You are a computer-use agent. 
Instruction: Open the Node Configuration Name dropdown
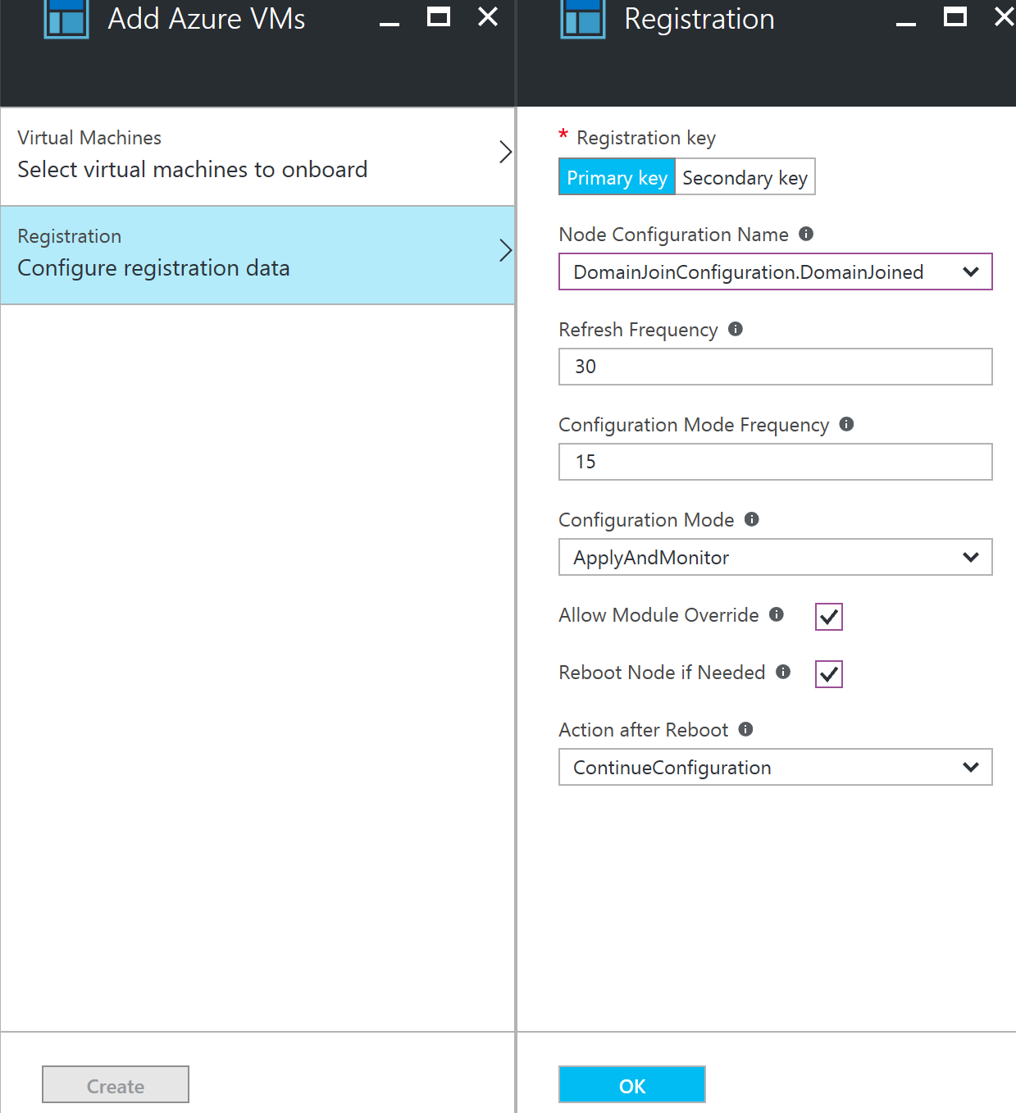971,271
